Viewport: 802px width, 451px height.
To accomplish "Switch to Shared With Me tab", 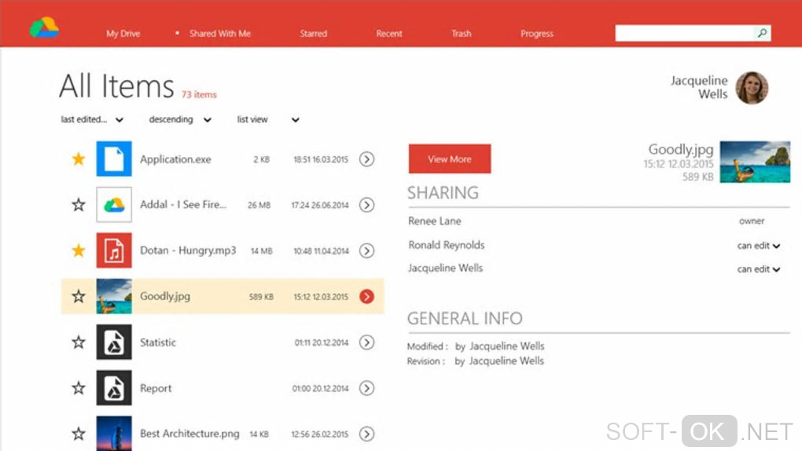I will 220,34.
